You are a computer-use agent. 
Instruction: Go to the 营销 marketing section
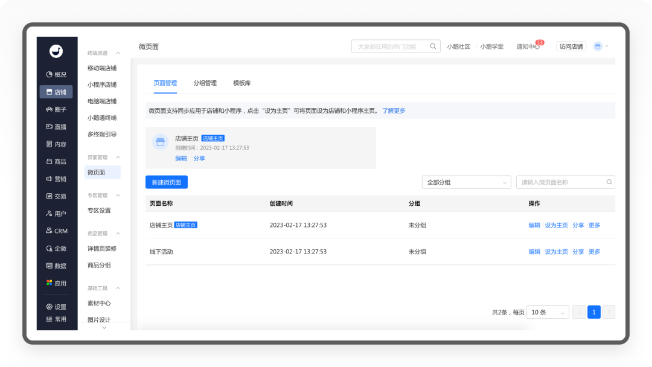pos(56,179)
